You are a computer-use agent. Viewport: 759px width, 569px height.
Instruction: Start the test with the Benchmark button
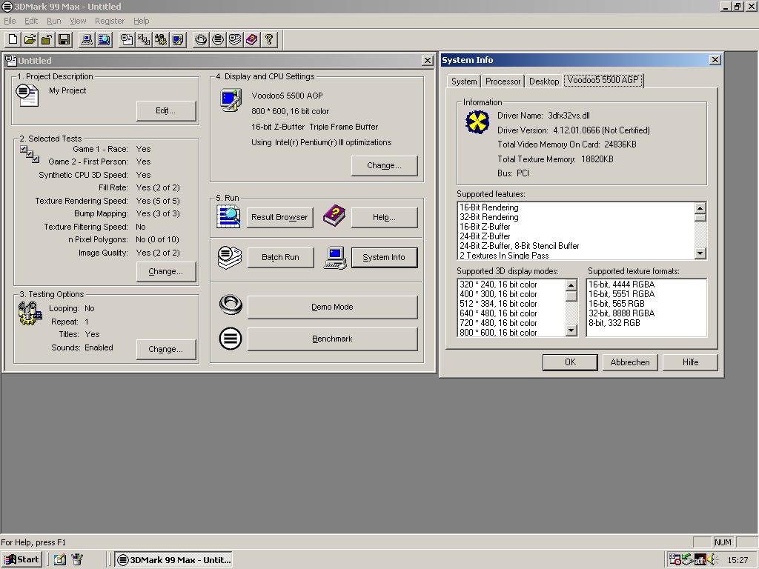(x=332, y=339)
